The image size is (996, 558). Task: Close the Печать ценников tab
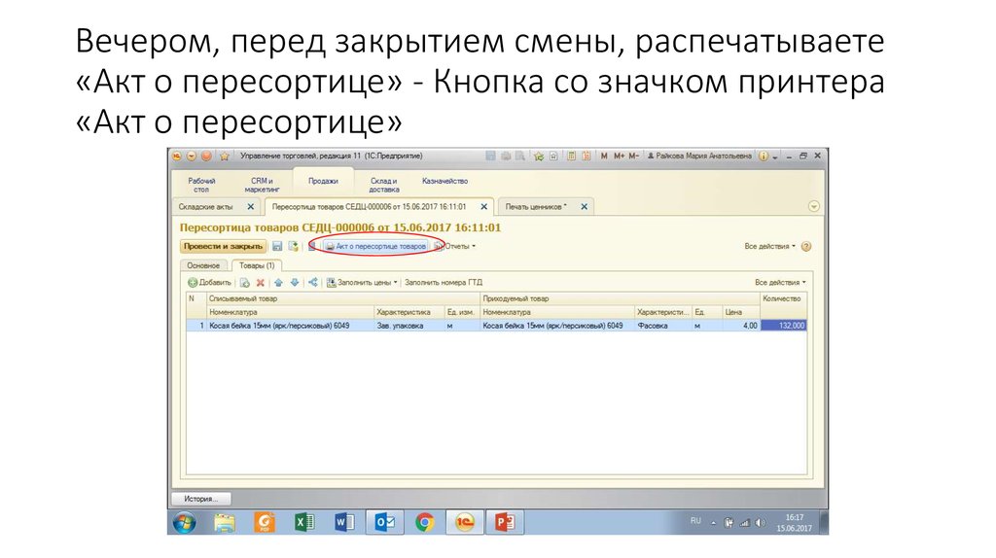584,206
